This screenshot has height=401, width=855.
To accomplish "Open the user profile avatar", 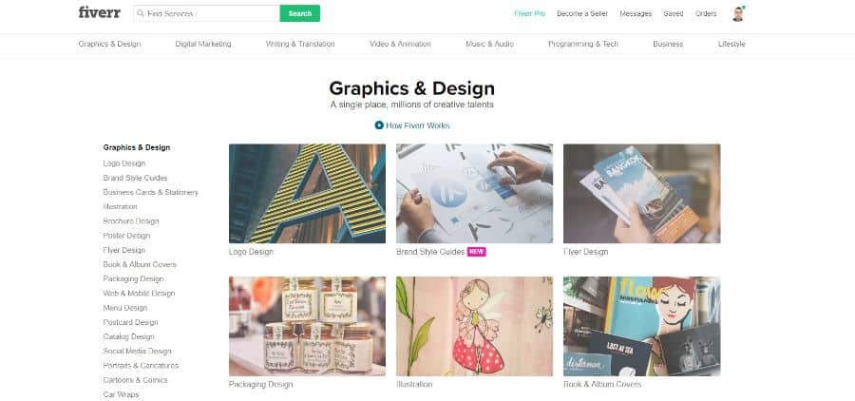I will pos(738,13).
